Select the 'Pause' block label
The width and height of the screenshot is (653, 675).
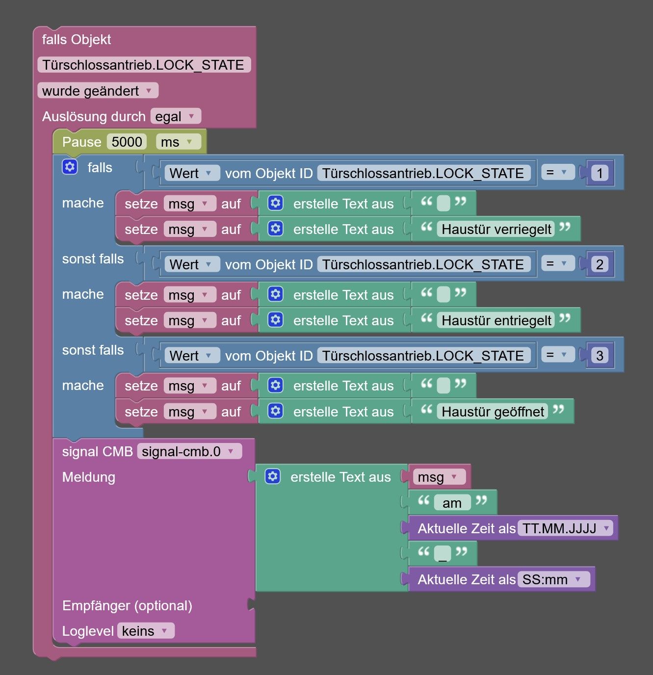(x=81, y=142)
